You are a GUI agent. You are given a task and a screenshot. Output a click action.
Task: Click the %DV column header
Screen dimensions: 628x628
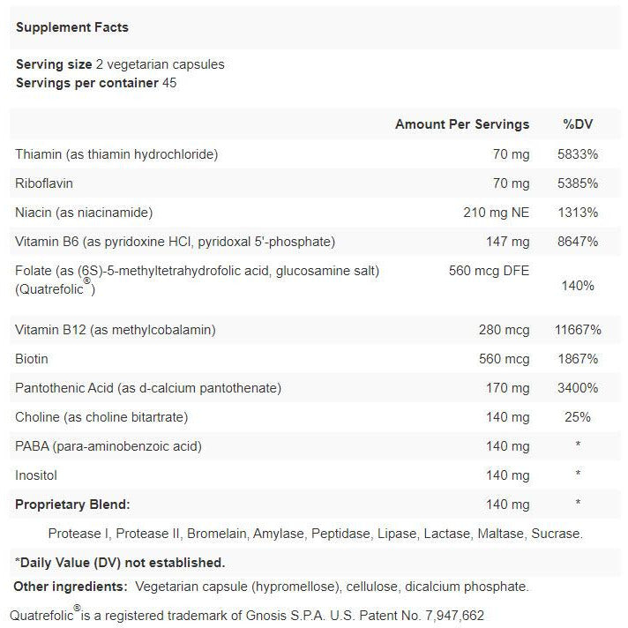(578, 124)
